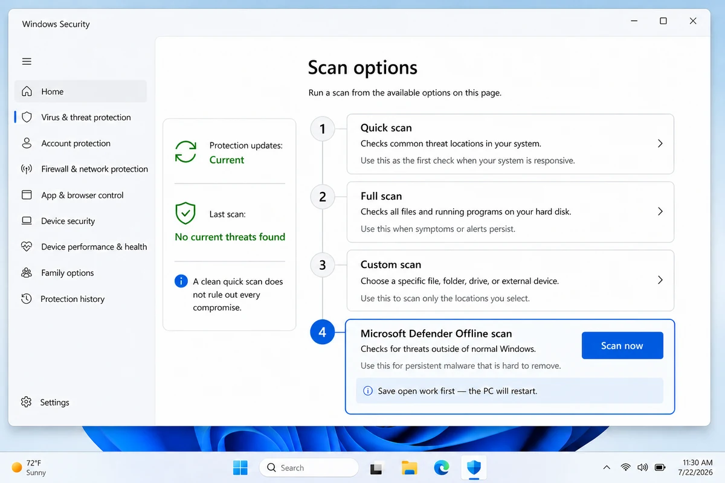Image resolution: width=725 pixels, height=483 pixels.
Task: Select Microsoft Defender Offline scan title
Action: point(436,333)
